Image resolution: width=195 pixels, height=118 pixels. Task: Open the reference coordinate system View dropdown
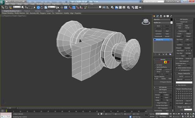(52, 7)
